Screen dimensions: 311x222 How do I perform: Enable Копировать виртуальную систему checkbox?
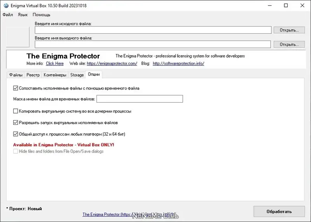(16, 111)
